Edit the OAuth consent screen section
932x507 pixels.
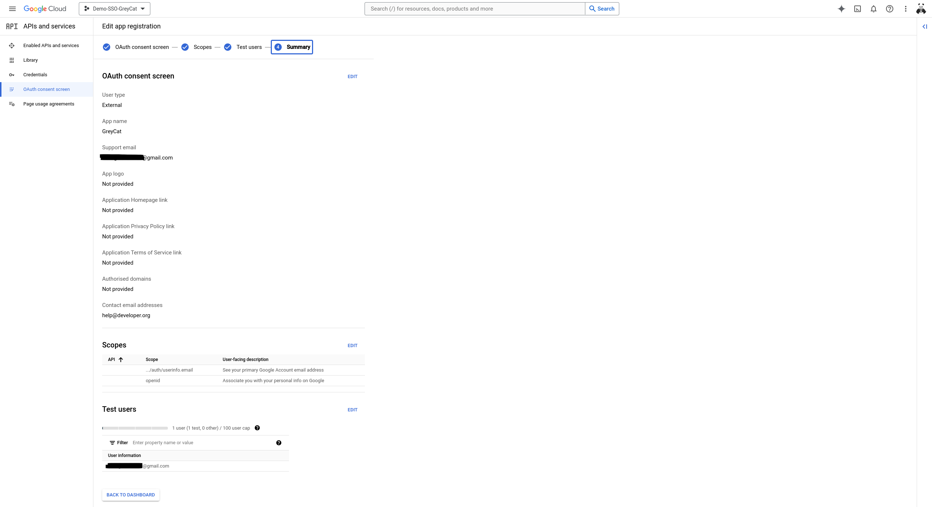(x=353, y=77)
